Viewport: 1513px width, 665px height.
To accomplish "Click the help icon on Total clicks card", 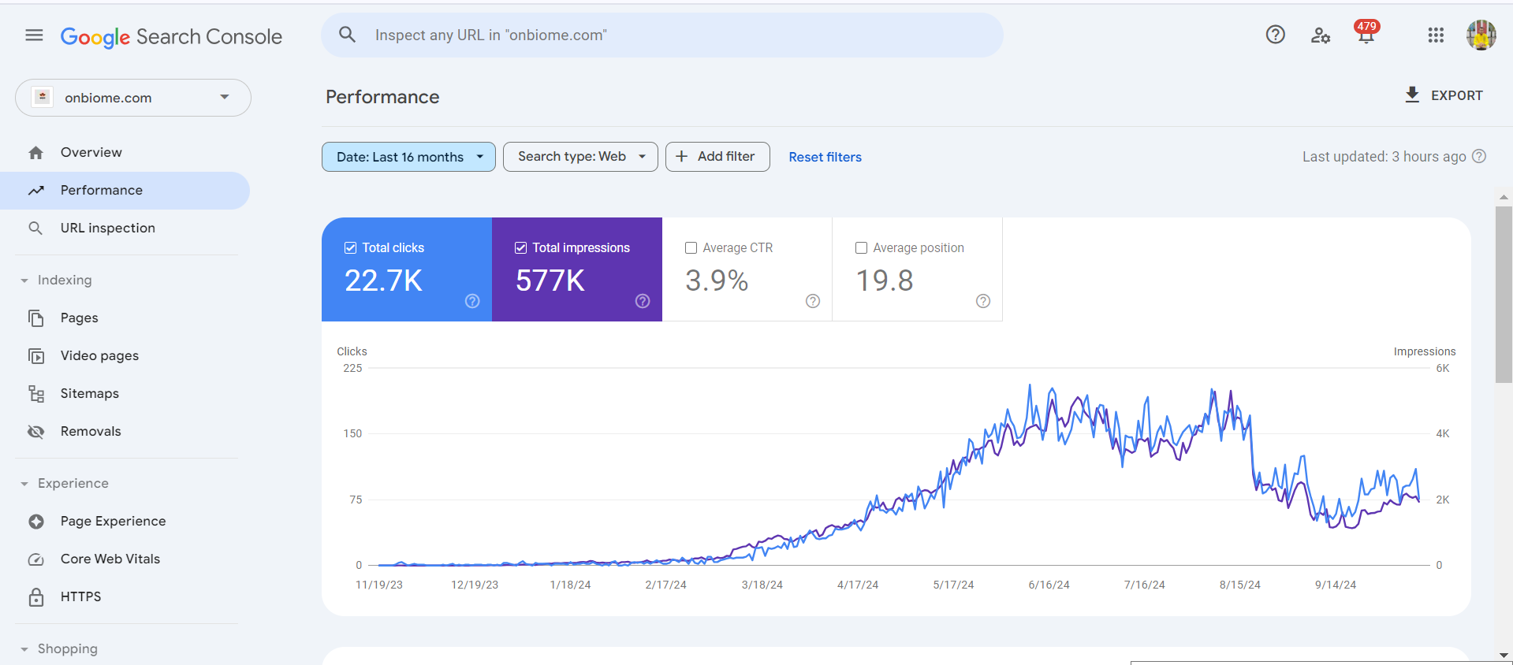I will [x=472, y=301].
